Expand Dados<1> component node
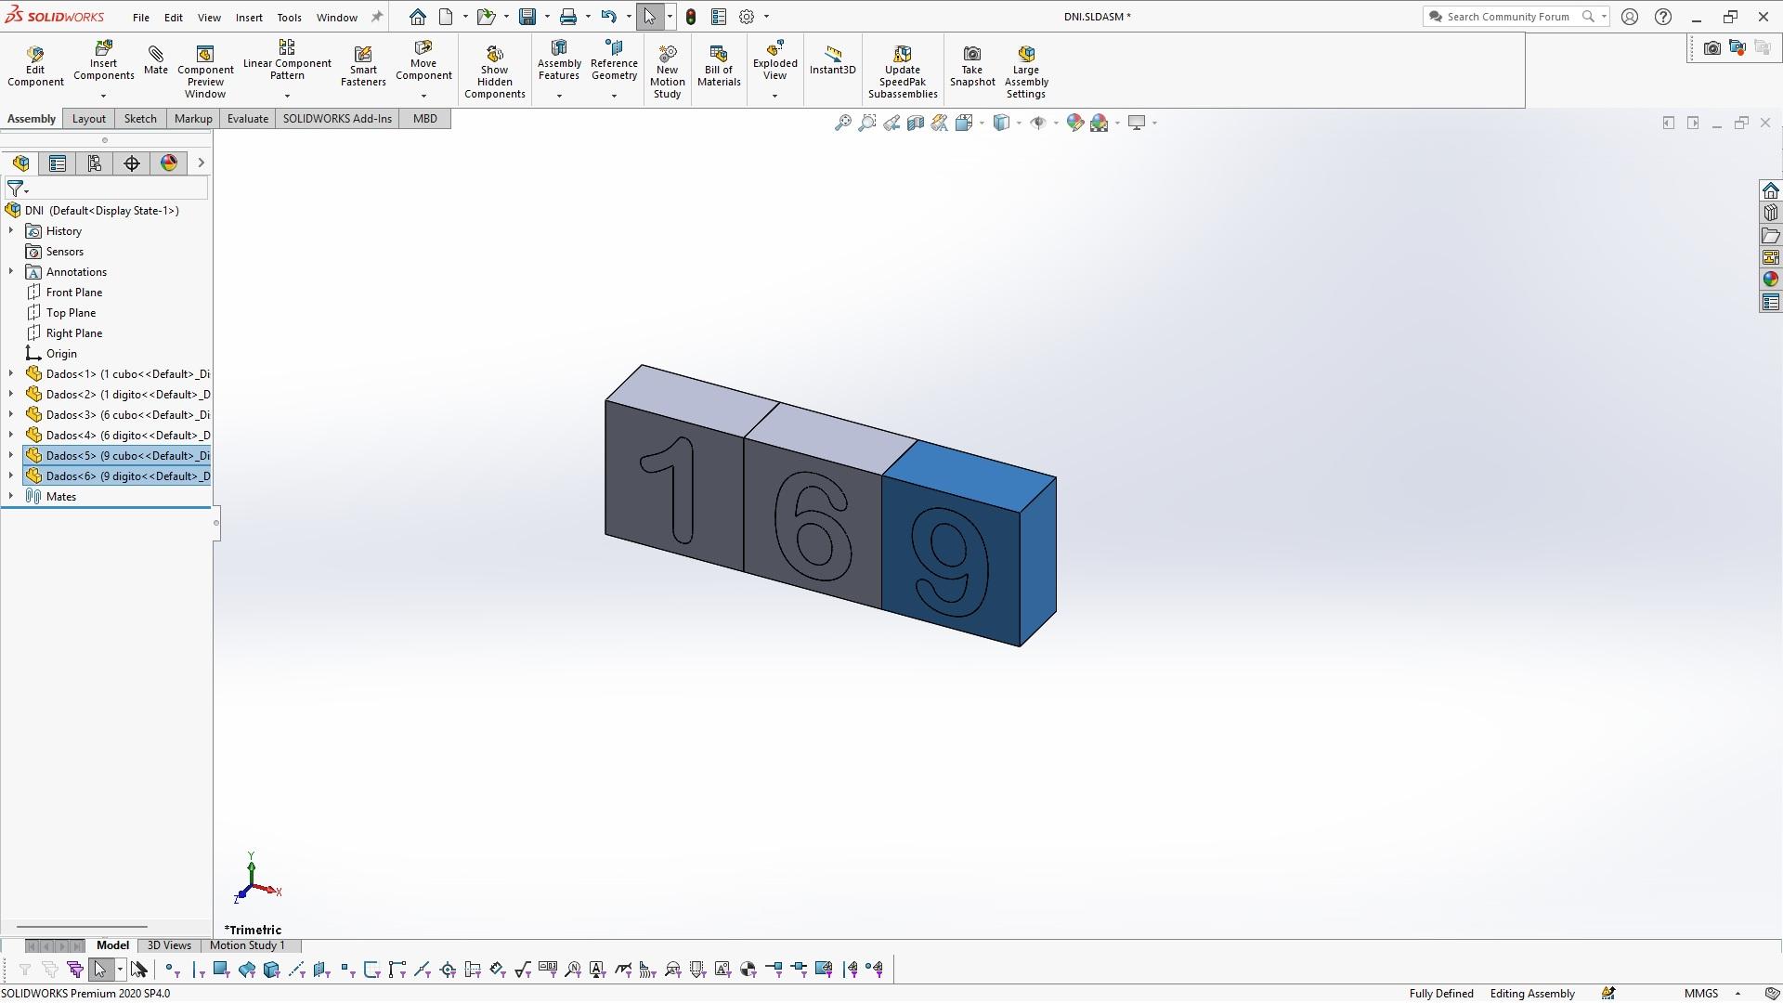1783x1003 pixels. [11, 374]
